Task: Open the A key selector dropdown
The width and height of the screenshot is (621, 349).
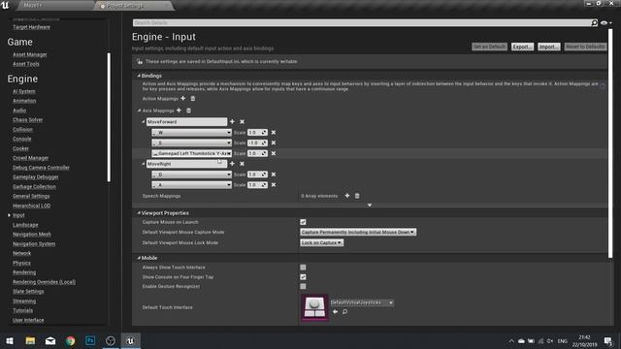Action: (x=192, y=185)
